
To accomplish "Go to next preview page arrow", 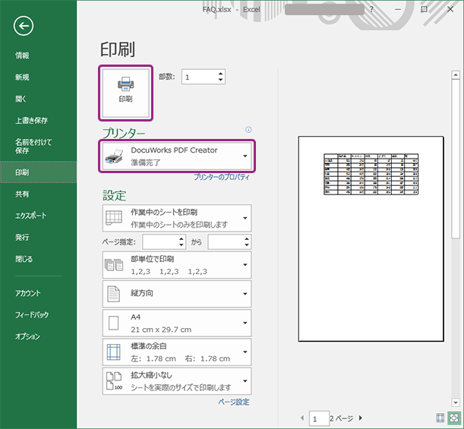I will [360, 418].
